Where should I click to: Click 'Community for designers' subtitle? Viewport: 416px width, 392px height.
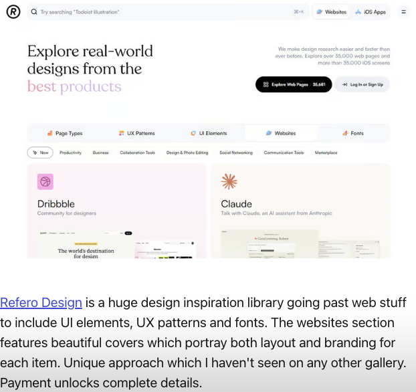pyautogui.click(x=67, y=213)
